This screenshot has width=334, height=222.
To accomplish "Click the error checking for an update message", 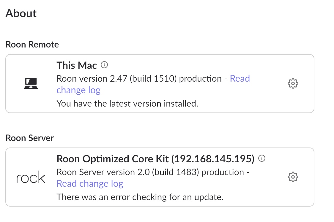I will click(140, 197).
